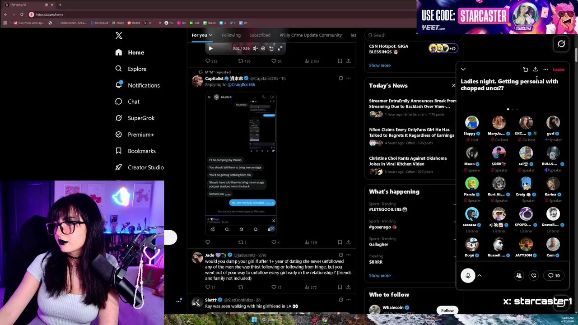Image resolution: width=578 pixels, height=325 pixels.
Task: Open Streamer ExtraEmily news story
Action: point(412,107)
